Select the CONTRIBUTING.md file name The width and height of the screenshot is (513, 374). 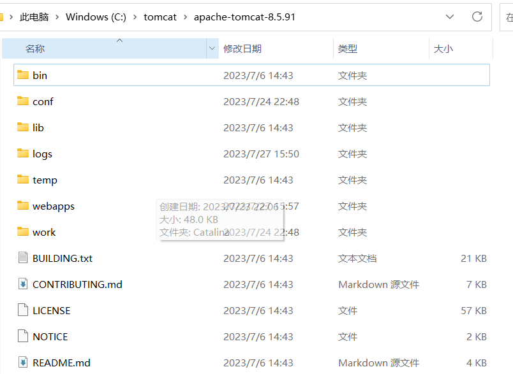point(78,285)
